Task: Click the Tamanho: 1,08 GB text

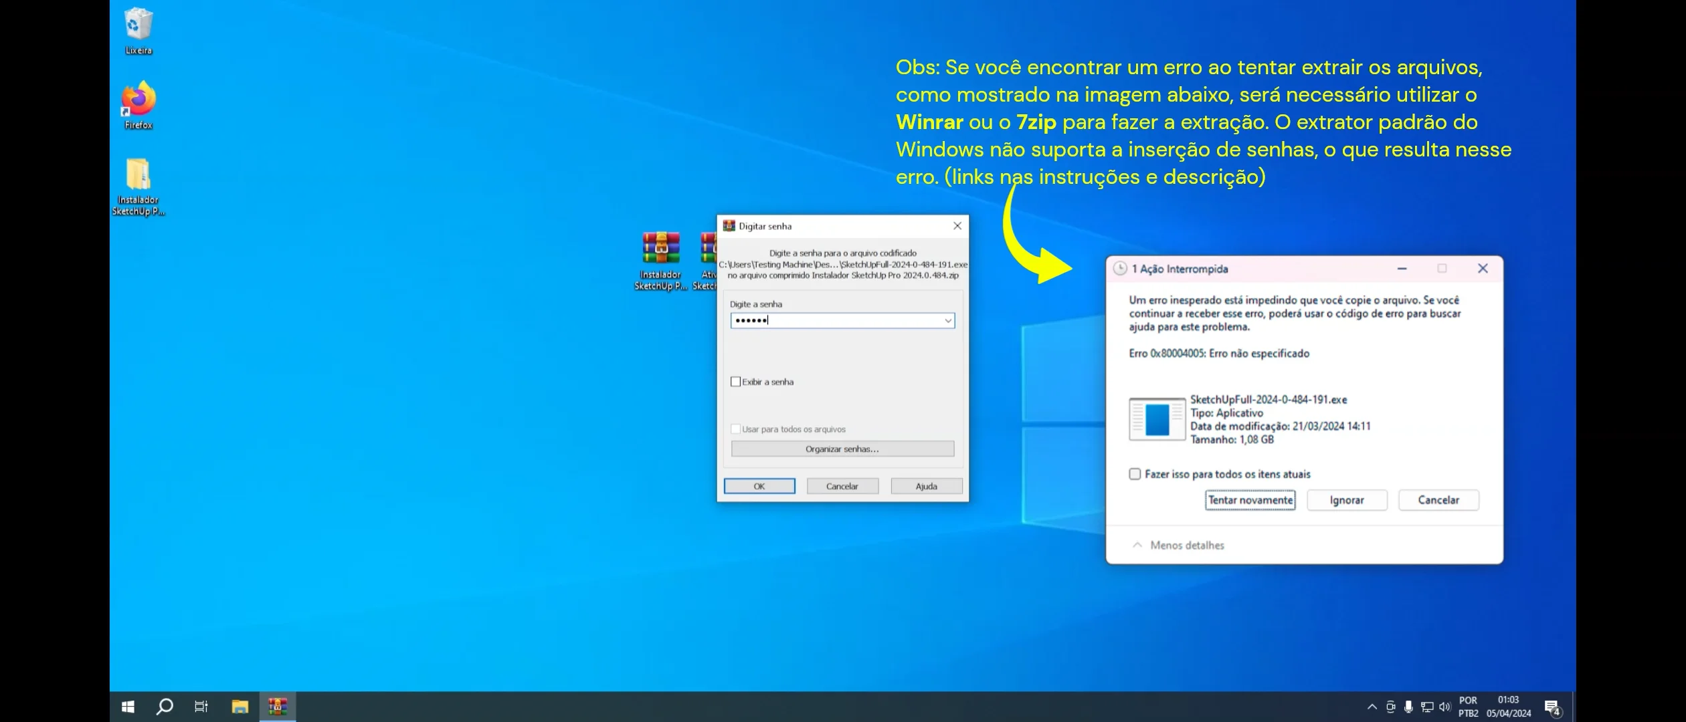Action: pyautogui.click(x=1232, y=440)
